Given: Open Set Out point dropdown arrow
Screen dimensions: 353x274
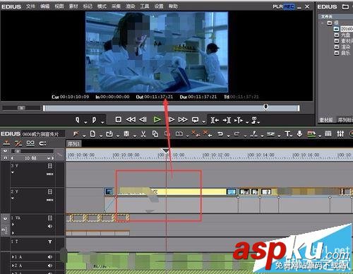Looking at the screenshot, I should coord(102,122).
